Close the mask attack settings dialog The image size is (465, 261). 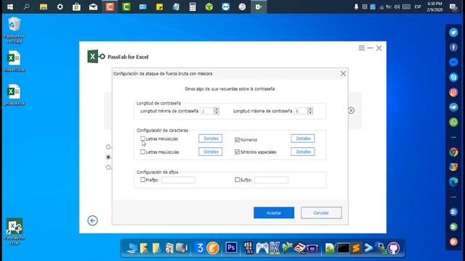(343, 73)
